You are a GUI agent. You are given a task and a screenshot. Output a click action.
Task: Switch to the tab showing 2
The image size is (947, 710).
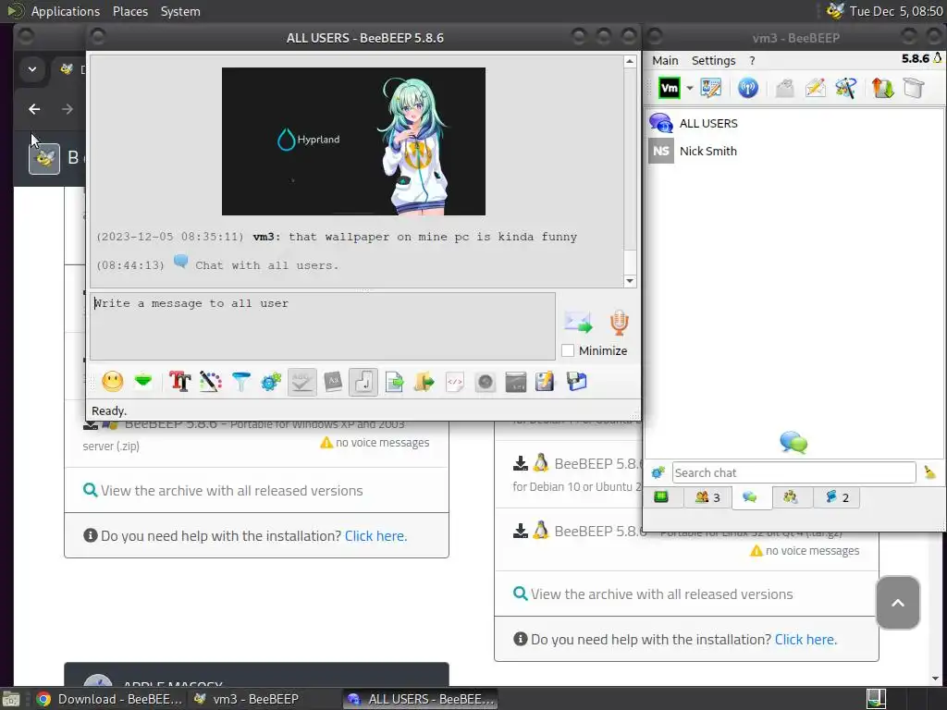pos(836,497)
